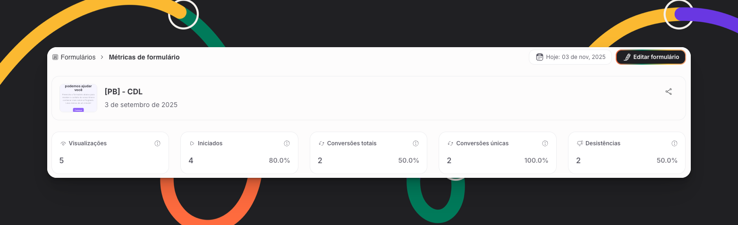Open Conversões totais info tooltip icon
Viewport: 738px width, 225px height.
(416, 143)
